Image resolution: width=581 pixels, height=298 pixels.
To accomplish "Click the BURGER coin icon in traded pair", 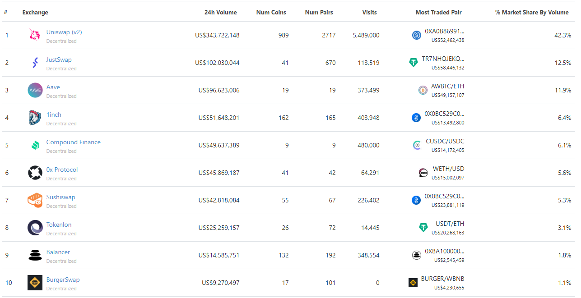I will point(413,283).
